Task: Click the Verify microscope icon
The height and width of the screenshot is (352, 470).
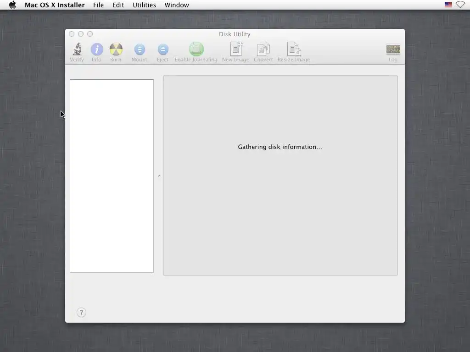Action: click(x=77, y=49)
